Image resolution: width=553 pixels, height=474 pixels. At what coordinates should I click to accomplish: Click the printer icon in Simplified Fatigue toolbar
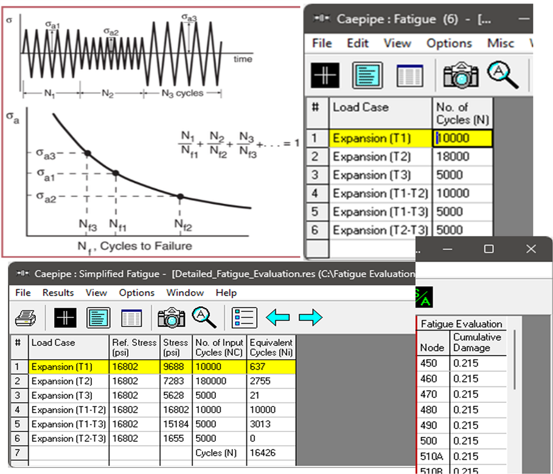[26, 317]
